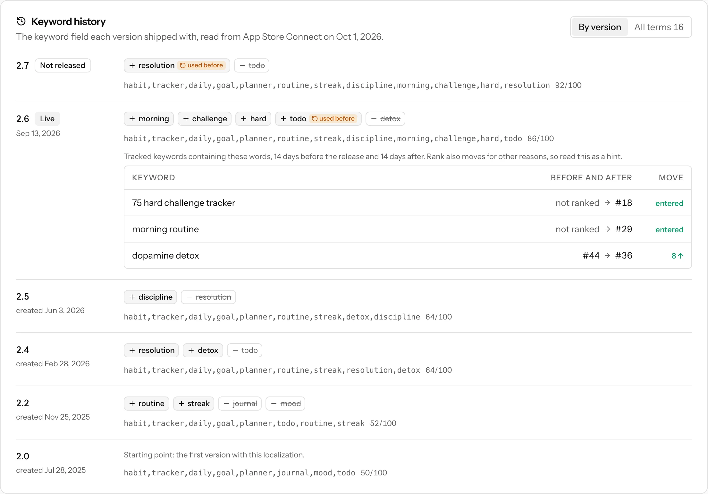Image resolution: width=708 pixels, height=494 pixels.
Task: Switch to the By version tab
Action: 600,27
